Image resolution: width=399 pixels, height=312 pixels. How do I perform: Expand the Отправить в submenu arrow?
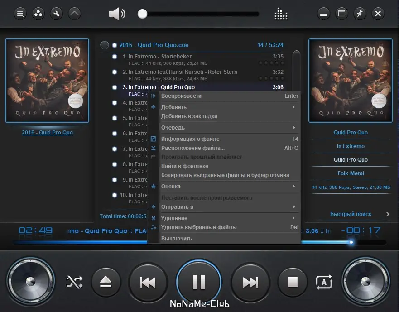click(294, 207)
